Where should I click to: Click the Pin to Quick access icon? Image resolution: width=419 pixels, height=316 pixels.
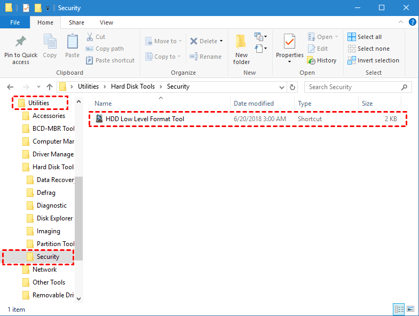tap(20, 42)
